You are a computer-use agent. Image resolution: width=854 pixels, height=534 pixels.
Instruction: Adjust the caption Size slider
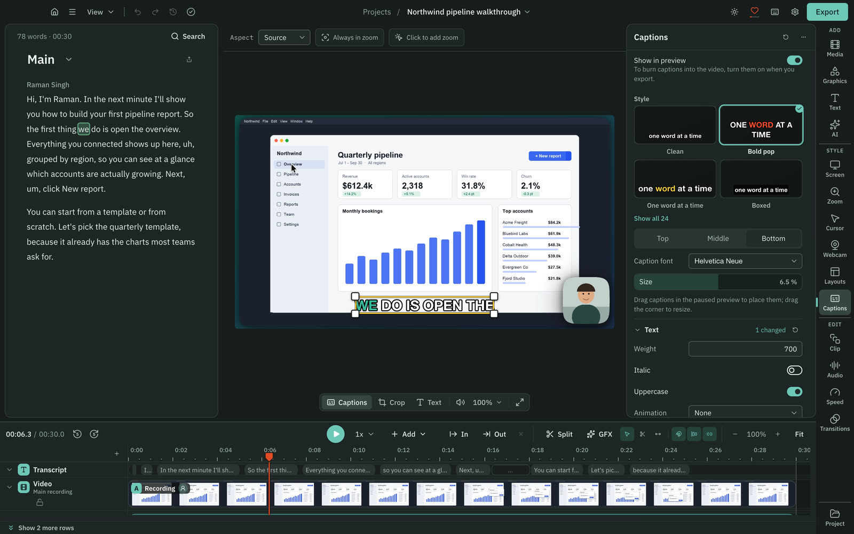point(718,282)
